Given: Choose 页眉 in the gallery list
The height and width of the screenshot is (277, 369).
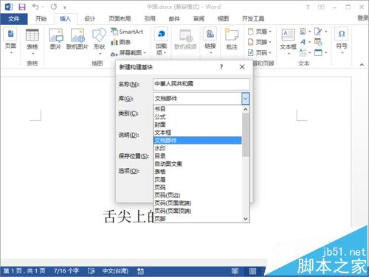Looking at the screenshot, I should coord(198,180).
